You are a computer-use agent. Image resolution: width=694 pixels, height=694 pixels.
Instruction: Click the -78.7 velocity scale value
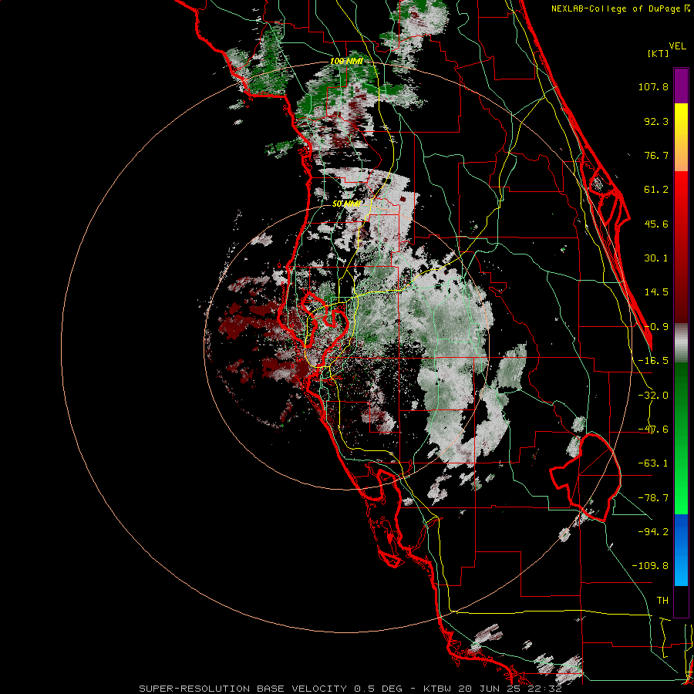[x=653, y=498]
